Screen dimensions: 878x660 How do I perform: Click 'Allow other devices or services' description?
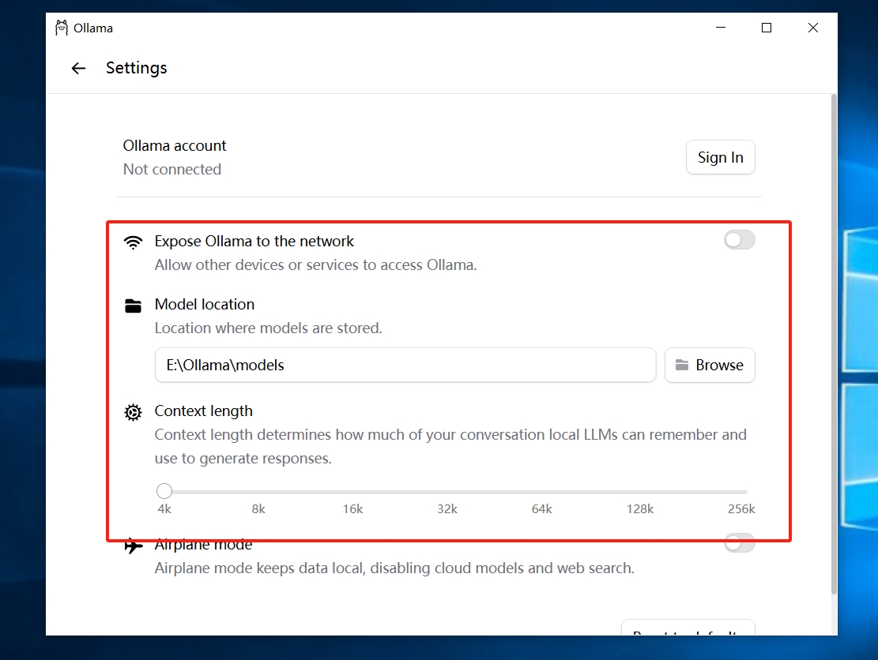click(316, 264)
